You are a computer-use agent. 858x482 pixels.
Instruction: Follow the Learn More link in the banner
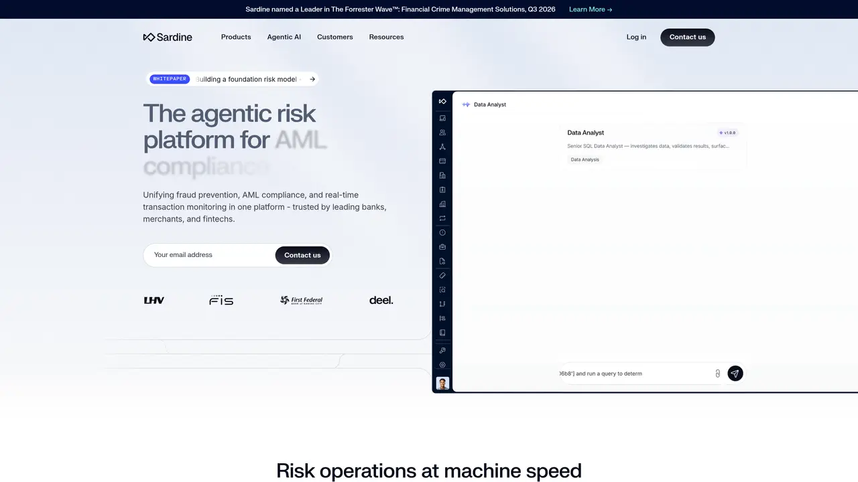pyautogui.click(x=591, y=9)
